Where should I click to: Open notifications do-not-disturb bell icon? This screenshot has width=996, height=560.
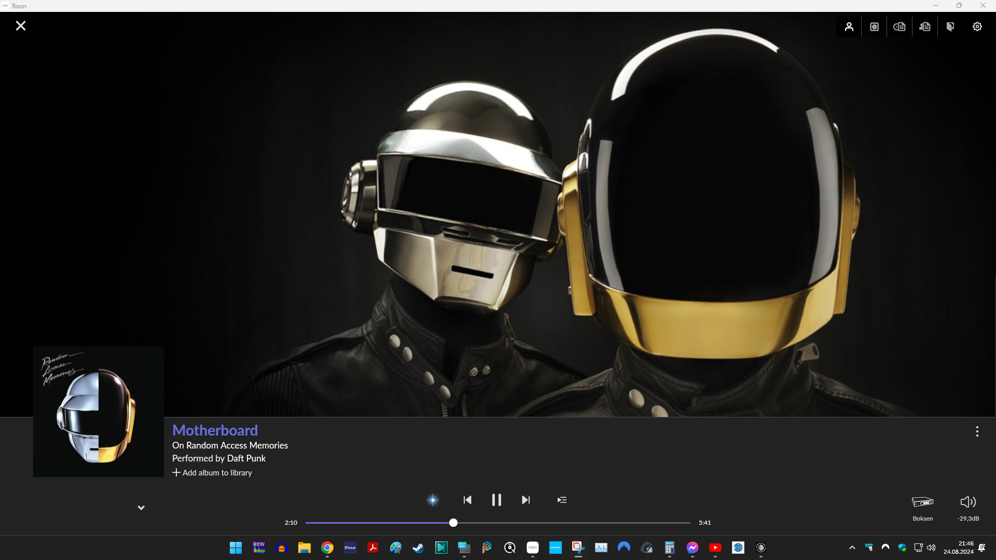point(982,548)
